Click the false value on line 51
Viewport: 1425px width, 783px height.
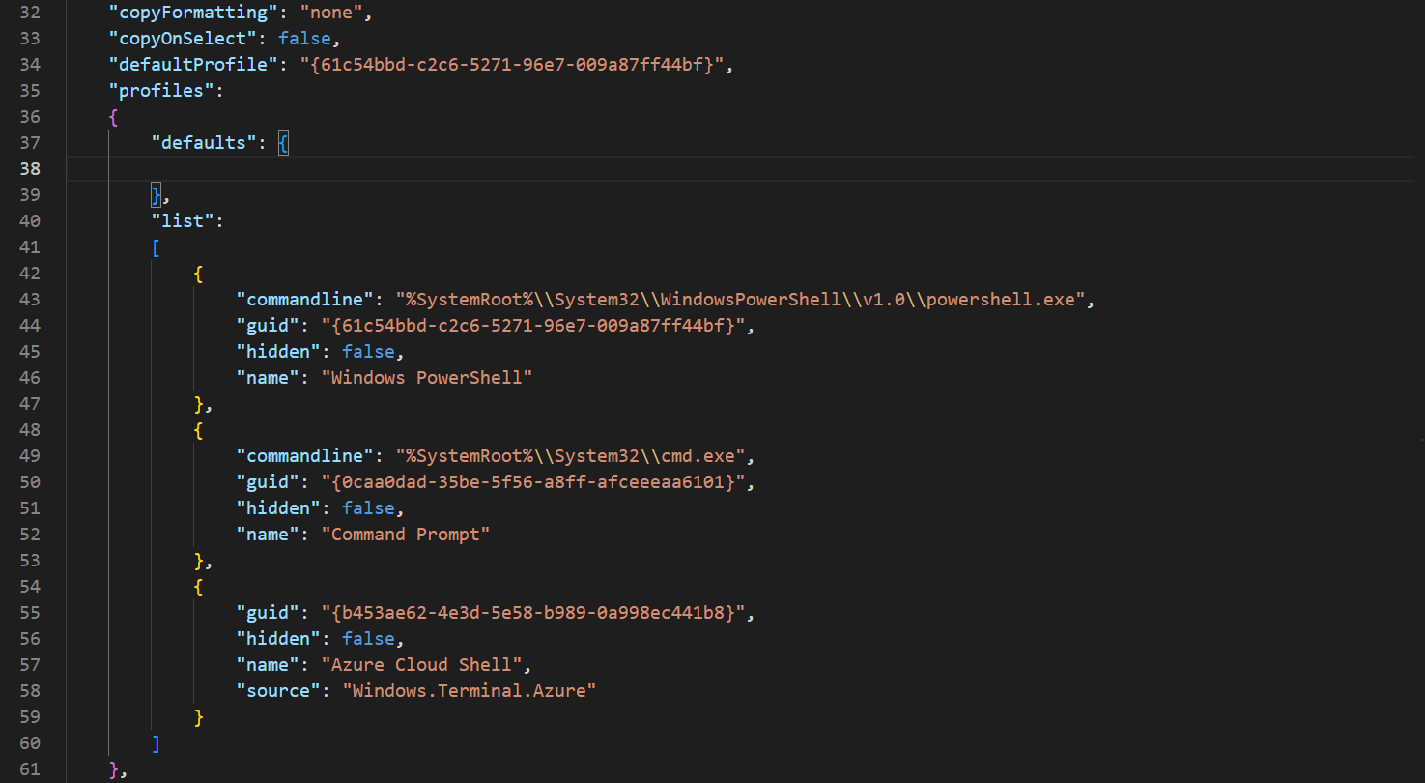click(368, 509)
